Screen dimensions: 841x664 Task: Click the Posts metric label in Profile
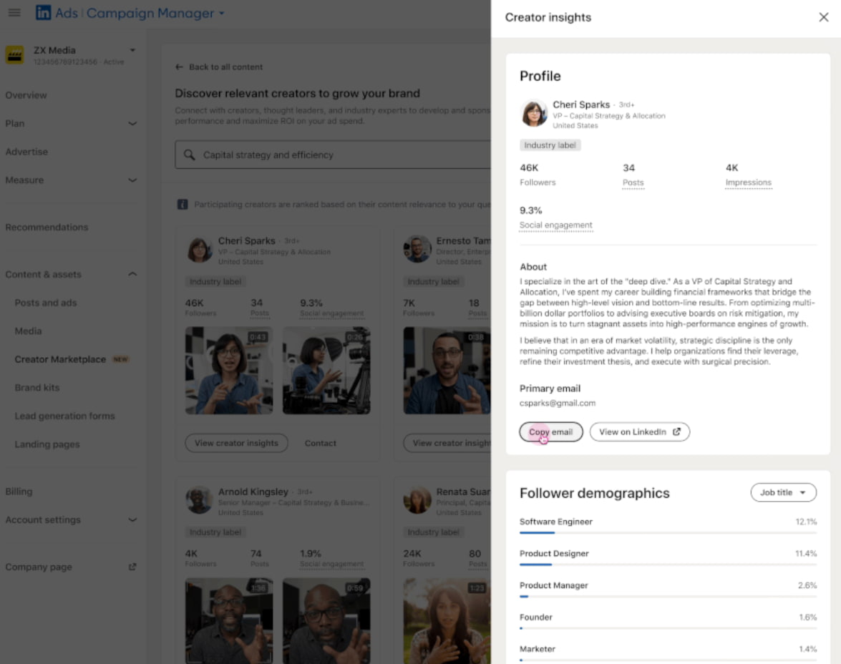[633, 183]
